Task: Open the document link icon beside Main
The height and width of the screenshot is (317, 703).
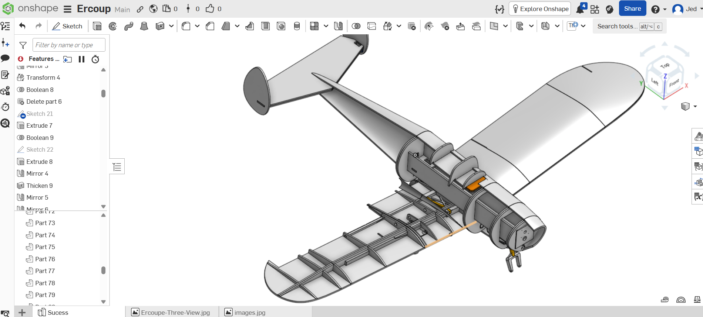Action: pos(140,9)
